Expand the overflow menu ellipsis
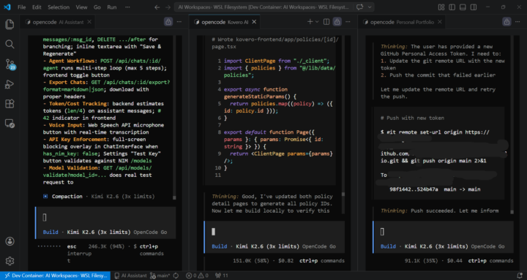 click(x=127, y=7)
